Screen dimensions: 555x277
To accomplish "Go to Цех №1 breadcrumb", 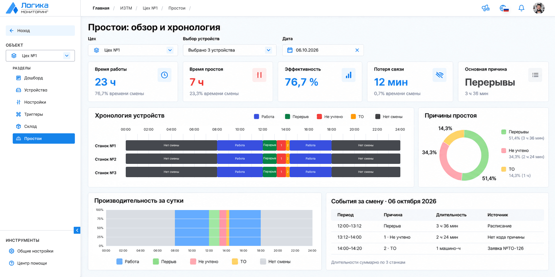I will tap(150, 8).
